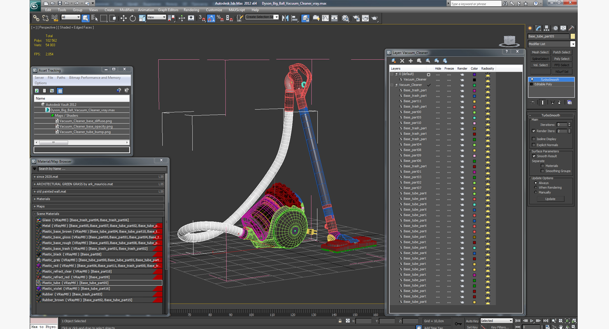The image size is (609, 329).
Task: Open the Rendering menu
Action: coord(191,10)
